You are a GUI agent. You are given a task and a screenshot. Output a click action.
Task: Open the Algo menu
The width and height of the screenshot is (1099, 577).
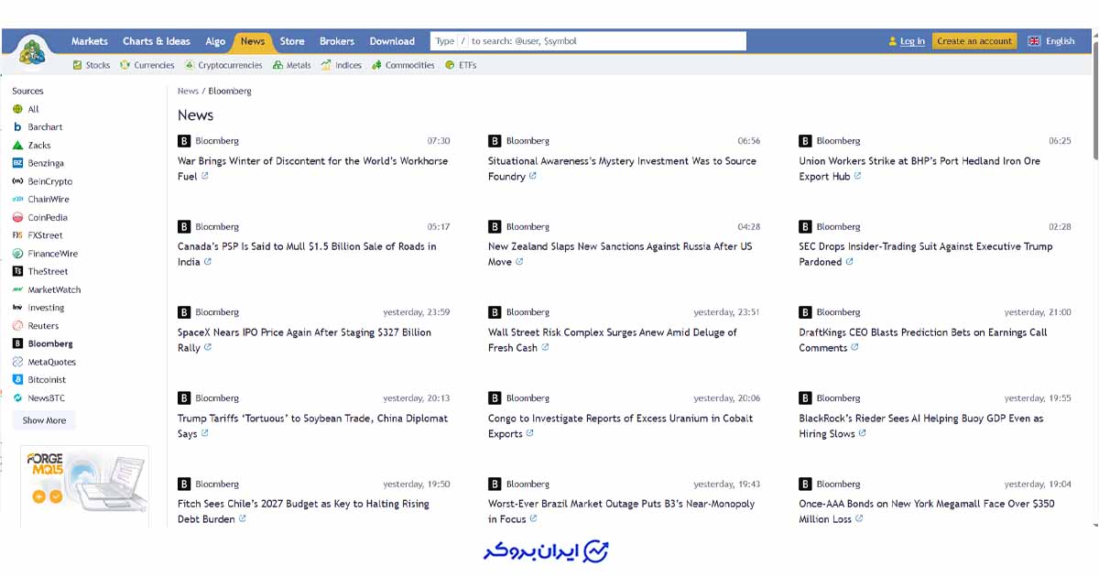[x=215, y=41]
